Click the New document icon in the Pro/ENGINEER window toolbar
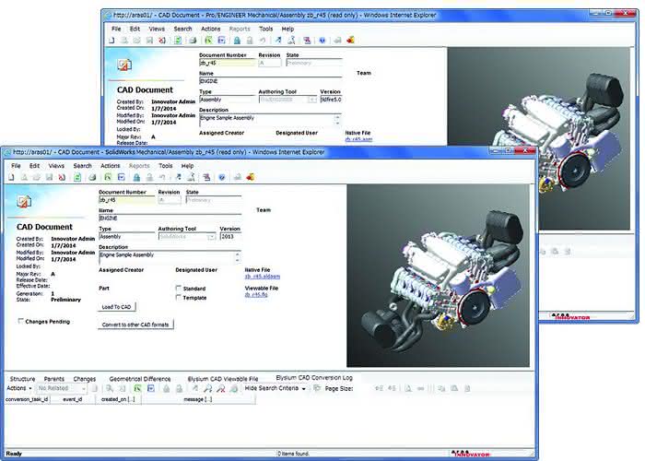645x461 pixels. pos(111,41)
